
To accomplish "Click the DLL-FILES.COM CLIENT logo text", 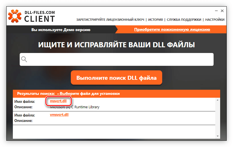I will (x=39, y=17).
